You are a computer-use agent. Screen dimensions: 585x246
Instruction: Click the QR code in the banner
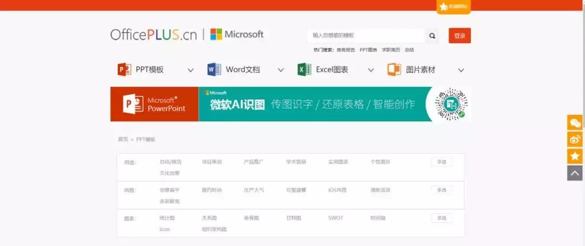coord(451,104)
